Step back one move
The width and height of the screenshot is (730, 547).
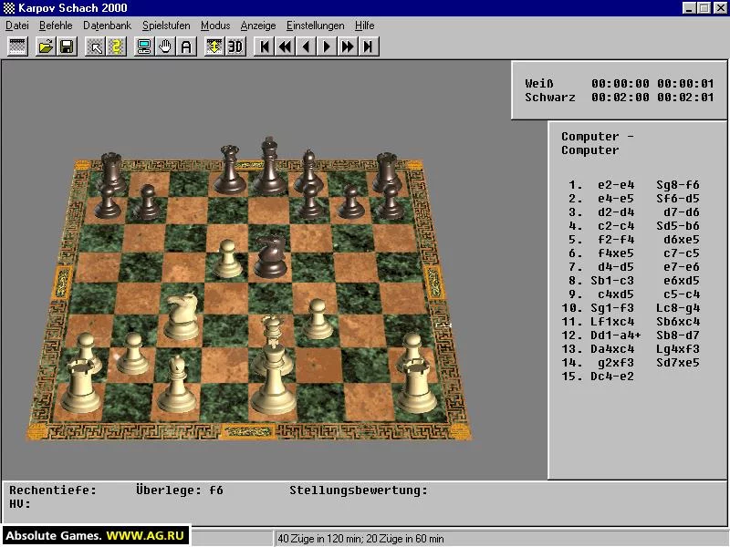[x=306, y=46]
